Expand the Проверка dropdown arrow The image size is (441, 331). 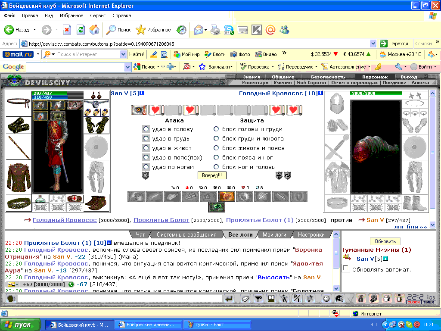(273, 67)
